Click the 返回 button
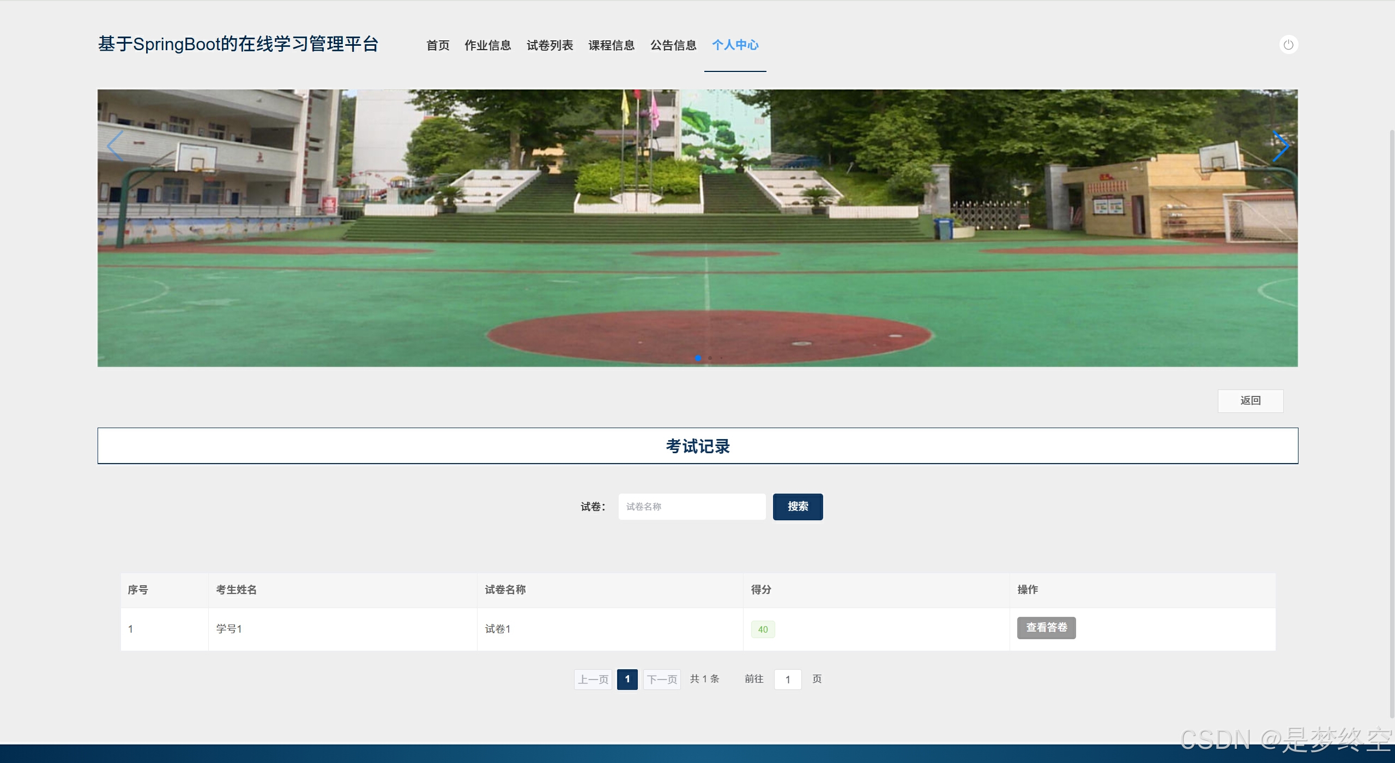1395x763 pixels. [1250, 401]
